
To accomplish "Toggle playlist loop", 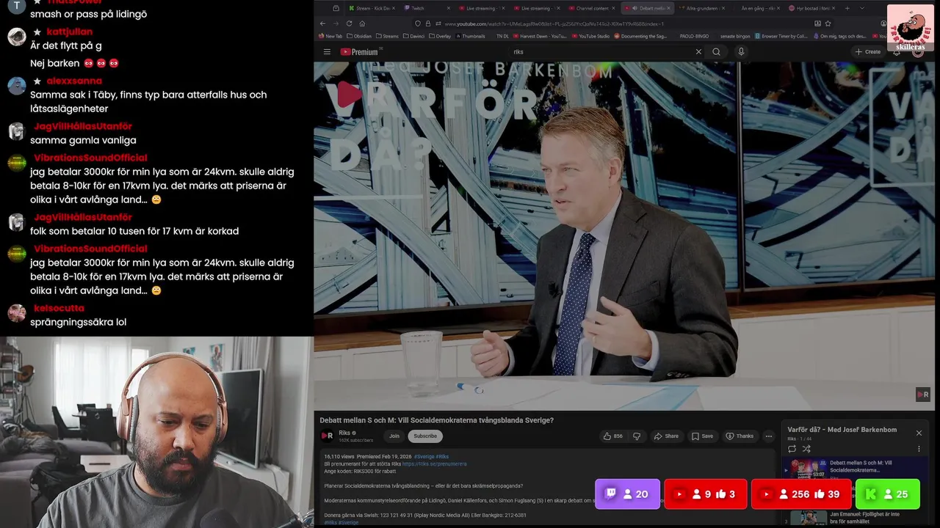I will tap(792, 449).
